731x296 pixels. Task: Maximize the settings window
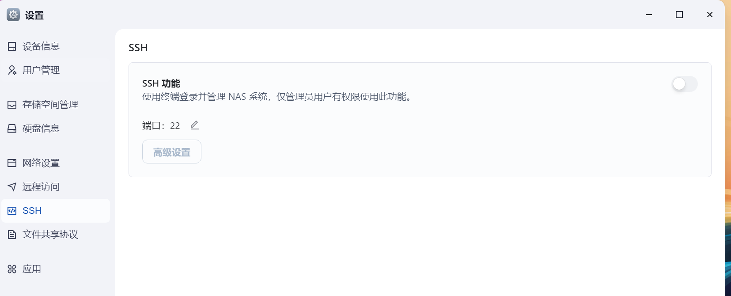tap(679, 15)
